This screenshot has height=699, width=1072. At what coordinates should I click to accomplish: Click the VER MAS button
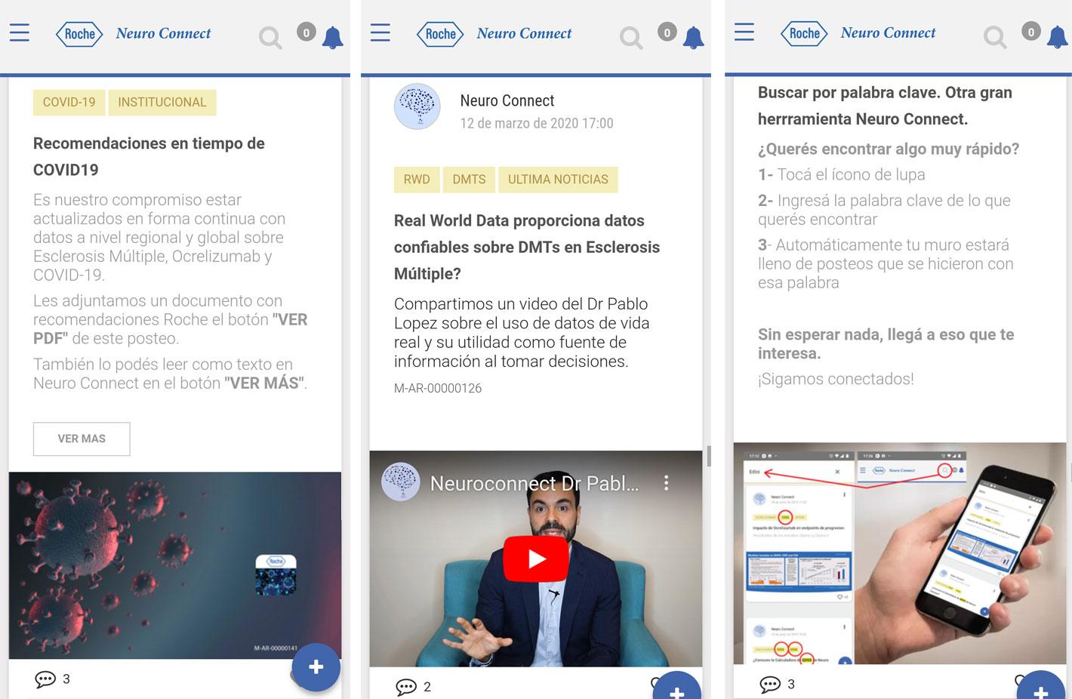pos(82,439)
